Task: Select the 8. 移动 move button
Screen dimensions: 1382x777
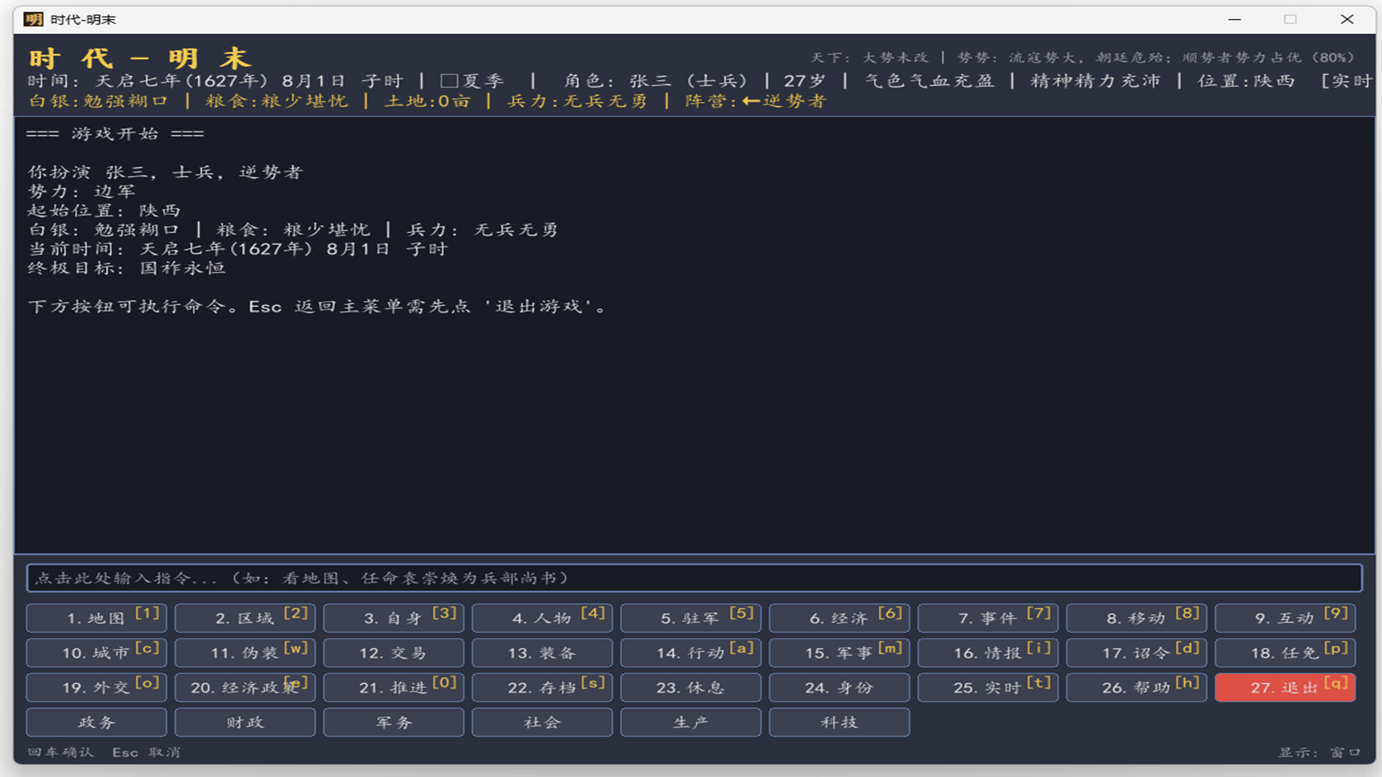Action: (1137, 618)
